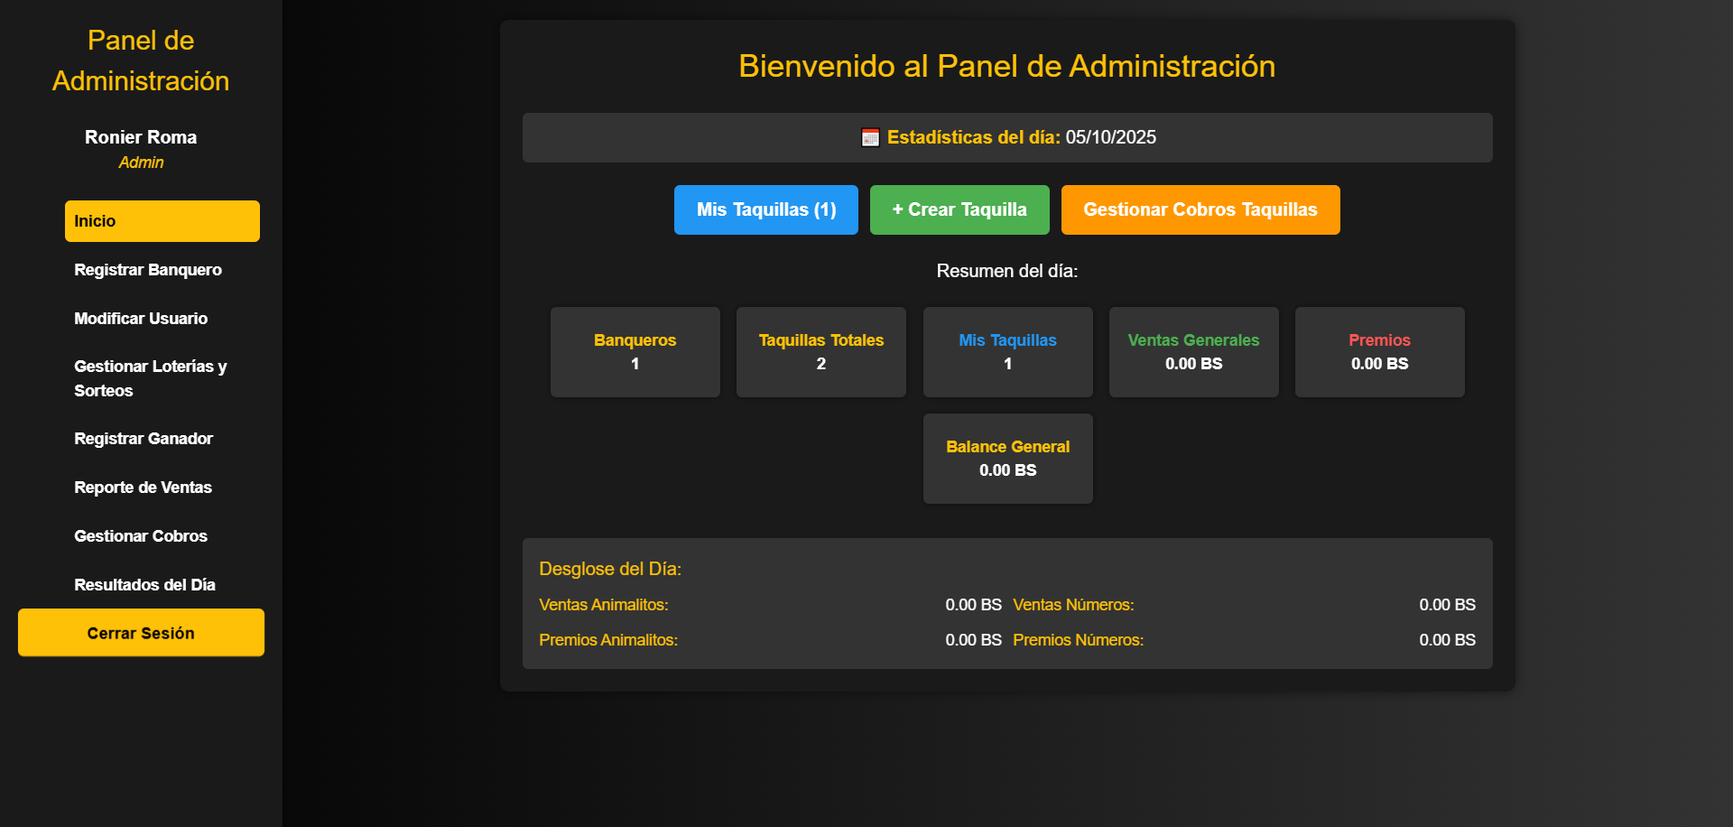The height and width of the screenshot is (827, 1733).
Task: Open the Inicio menu item
Action: 162,221
